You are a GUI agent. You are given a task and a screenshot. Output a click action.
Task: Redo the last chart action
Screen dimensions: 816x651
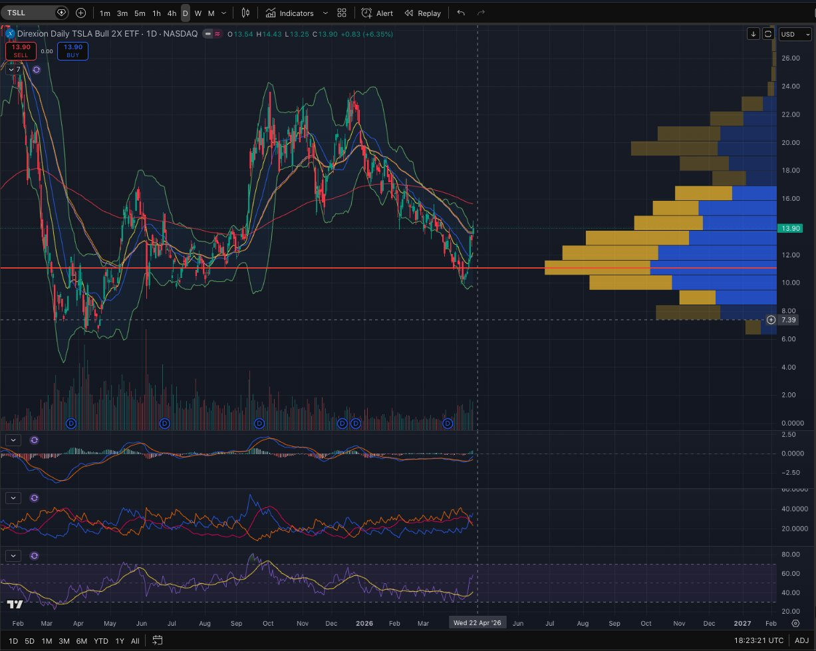481,13
